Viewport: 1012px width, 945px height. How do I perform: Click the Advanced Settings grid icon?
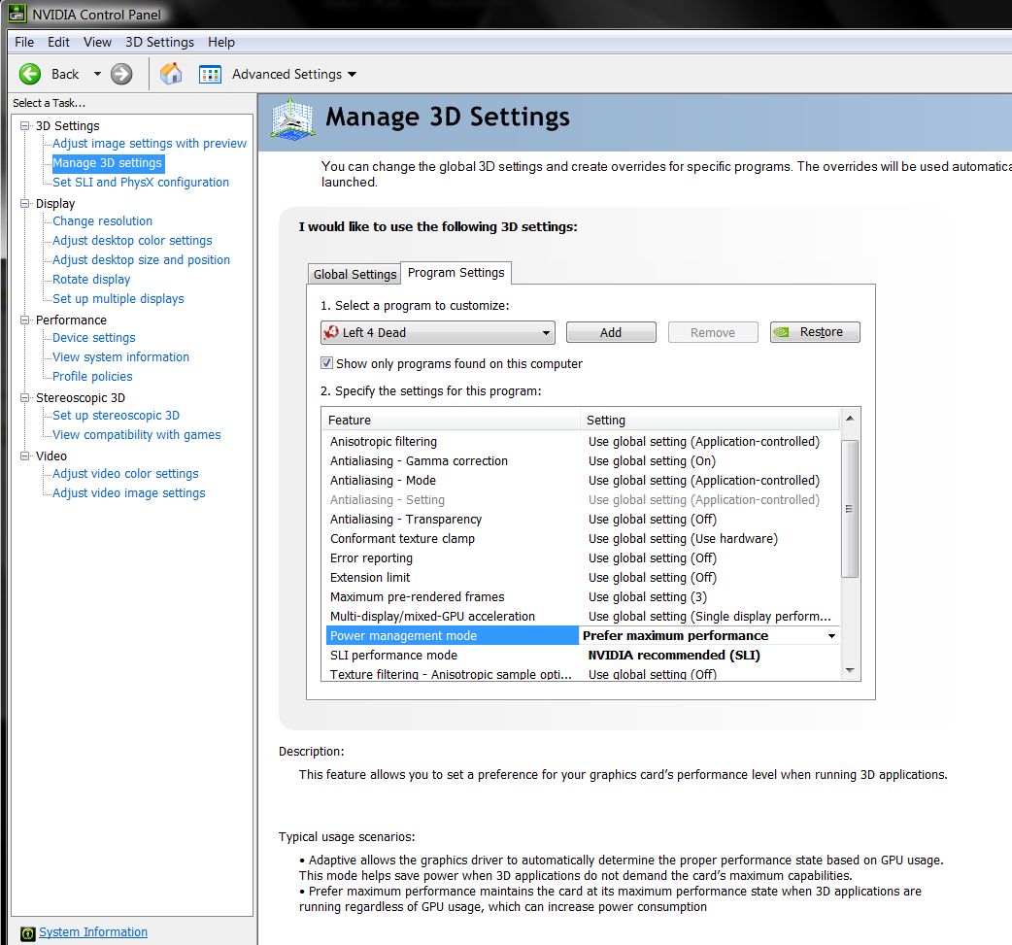(210, 74)
